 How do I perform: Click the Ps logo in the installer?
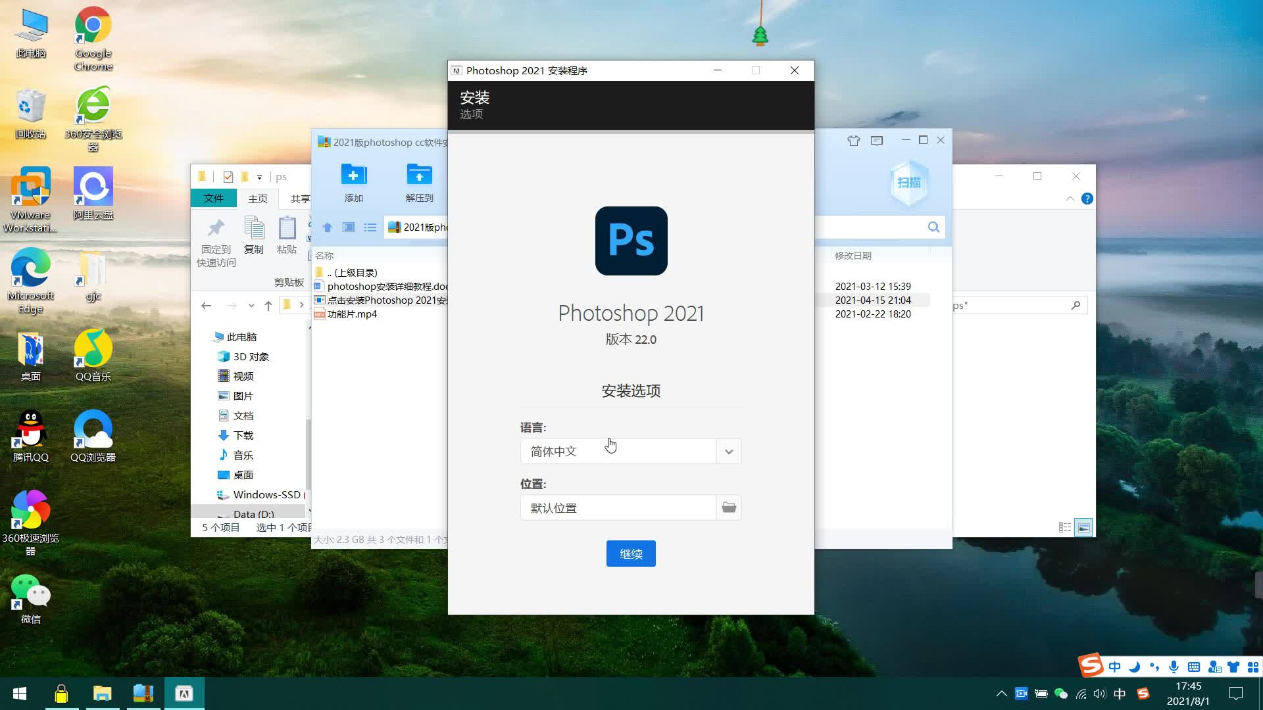(x=631, y=241)
